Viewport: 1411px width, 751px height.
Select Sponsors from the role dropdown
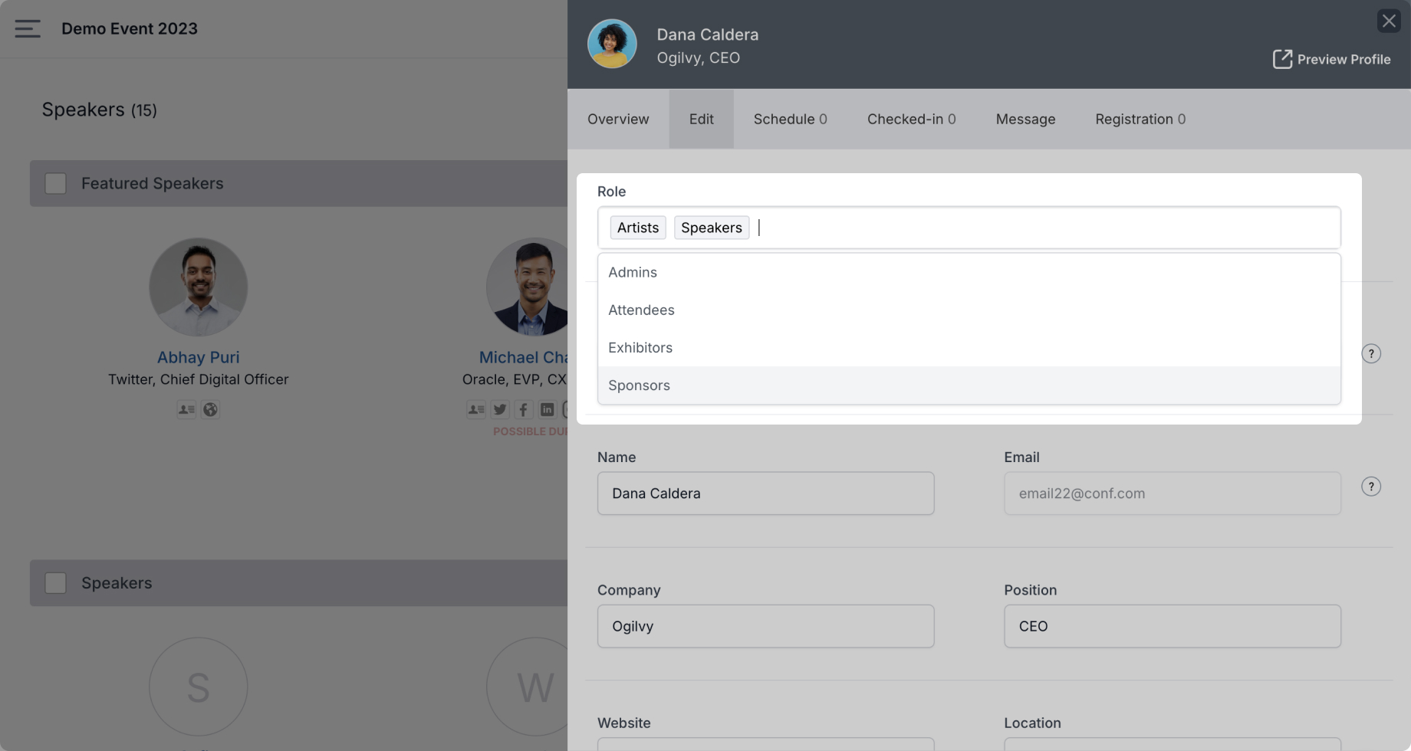[969, 385]
